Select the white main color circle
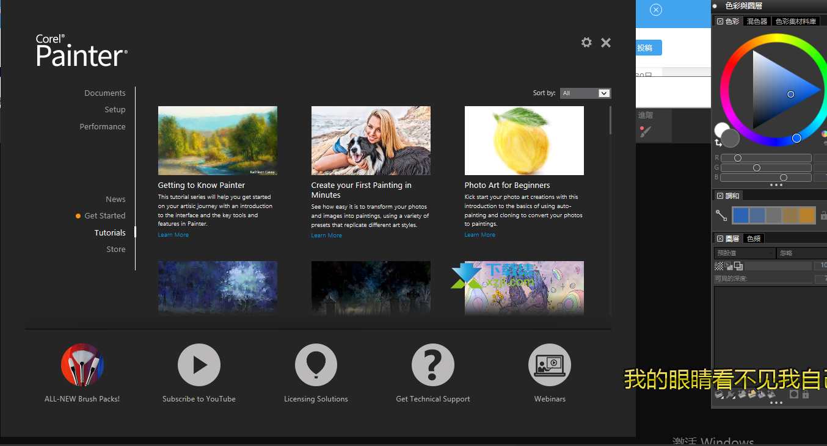This screenshot has height=446, width=827. [721, 129]
